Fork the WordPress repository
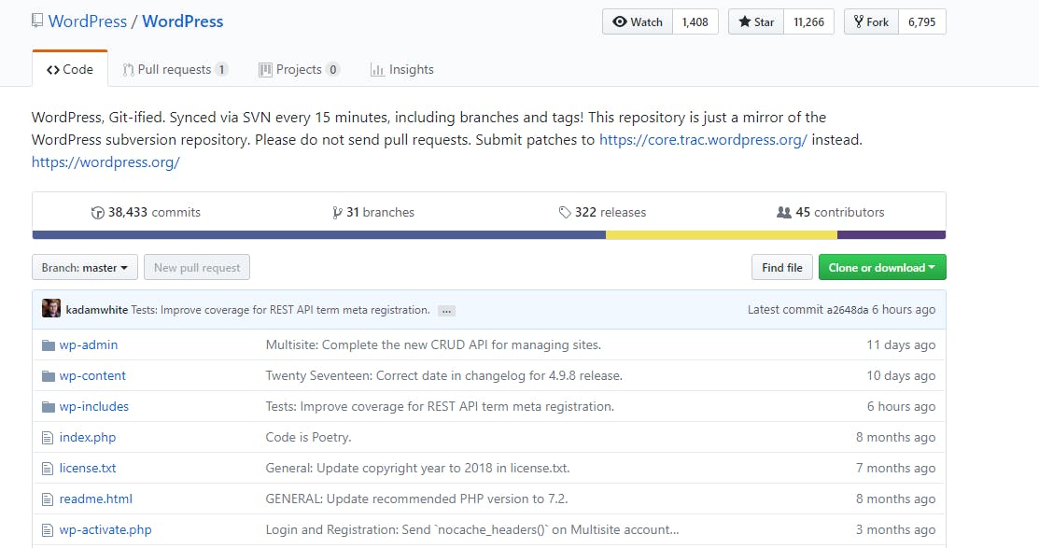Screen dimensions: 1039x548 871,21
